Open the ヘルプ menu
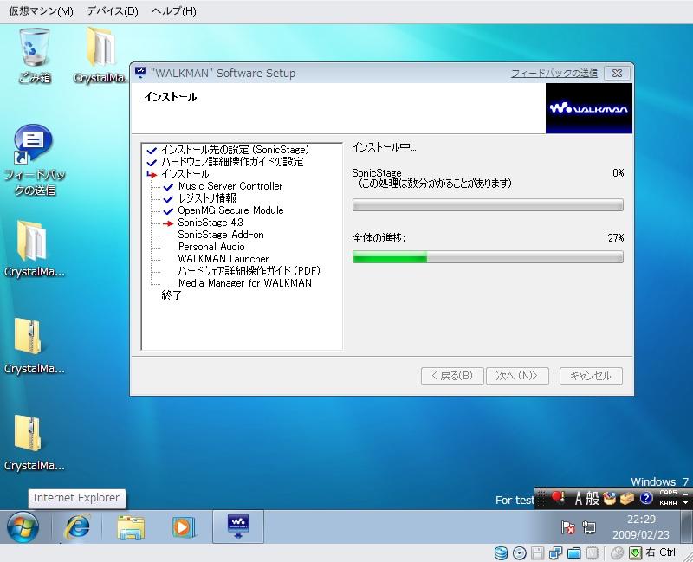Image resolution: width=693 pixels, height=562 pixels. pyautogui.click(x=173, y=11)
